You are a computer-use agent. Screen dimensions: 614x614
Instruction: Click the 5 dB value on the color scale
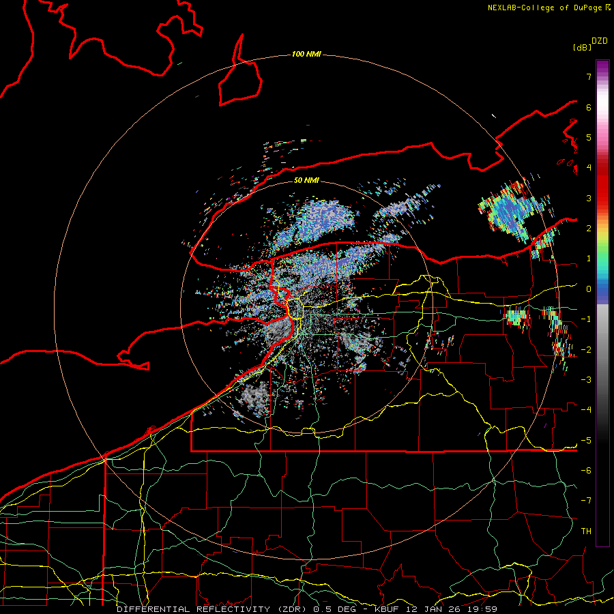coord(589,137)
